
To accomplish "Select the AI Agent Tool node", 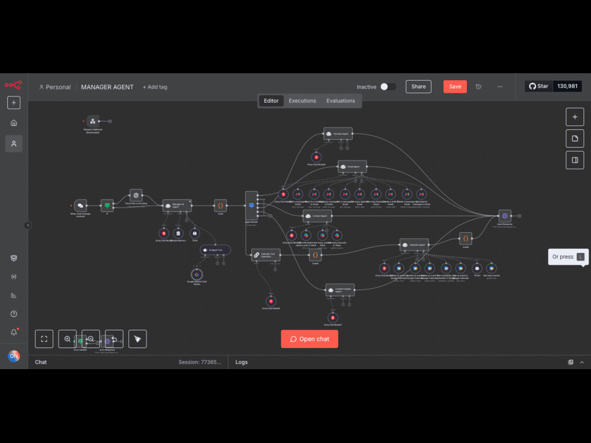I will (215, 250).
